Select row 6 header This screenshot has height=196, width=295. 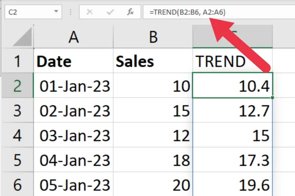pos(18,185)
